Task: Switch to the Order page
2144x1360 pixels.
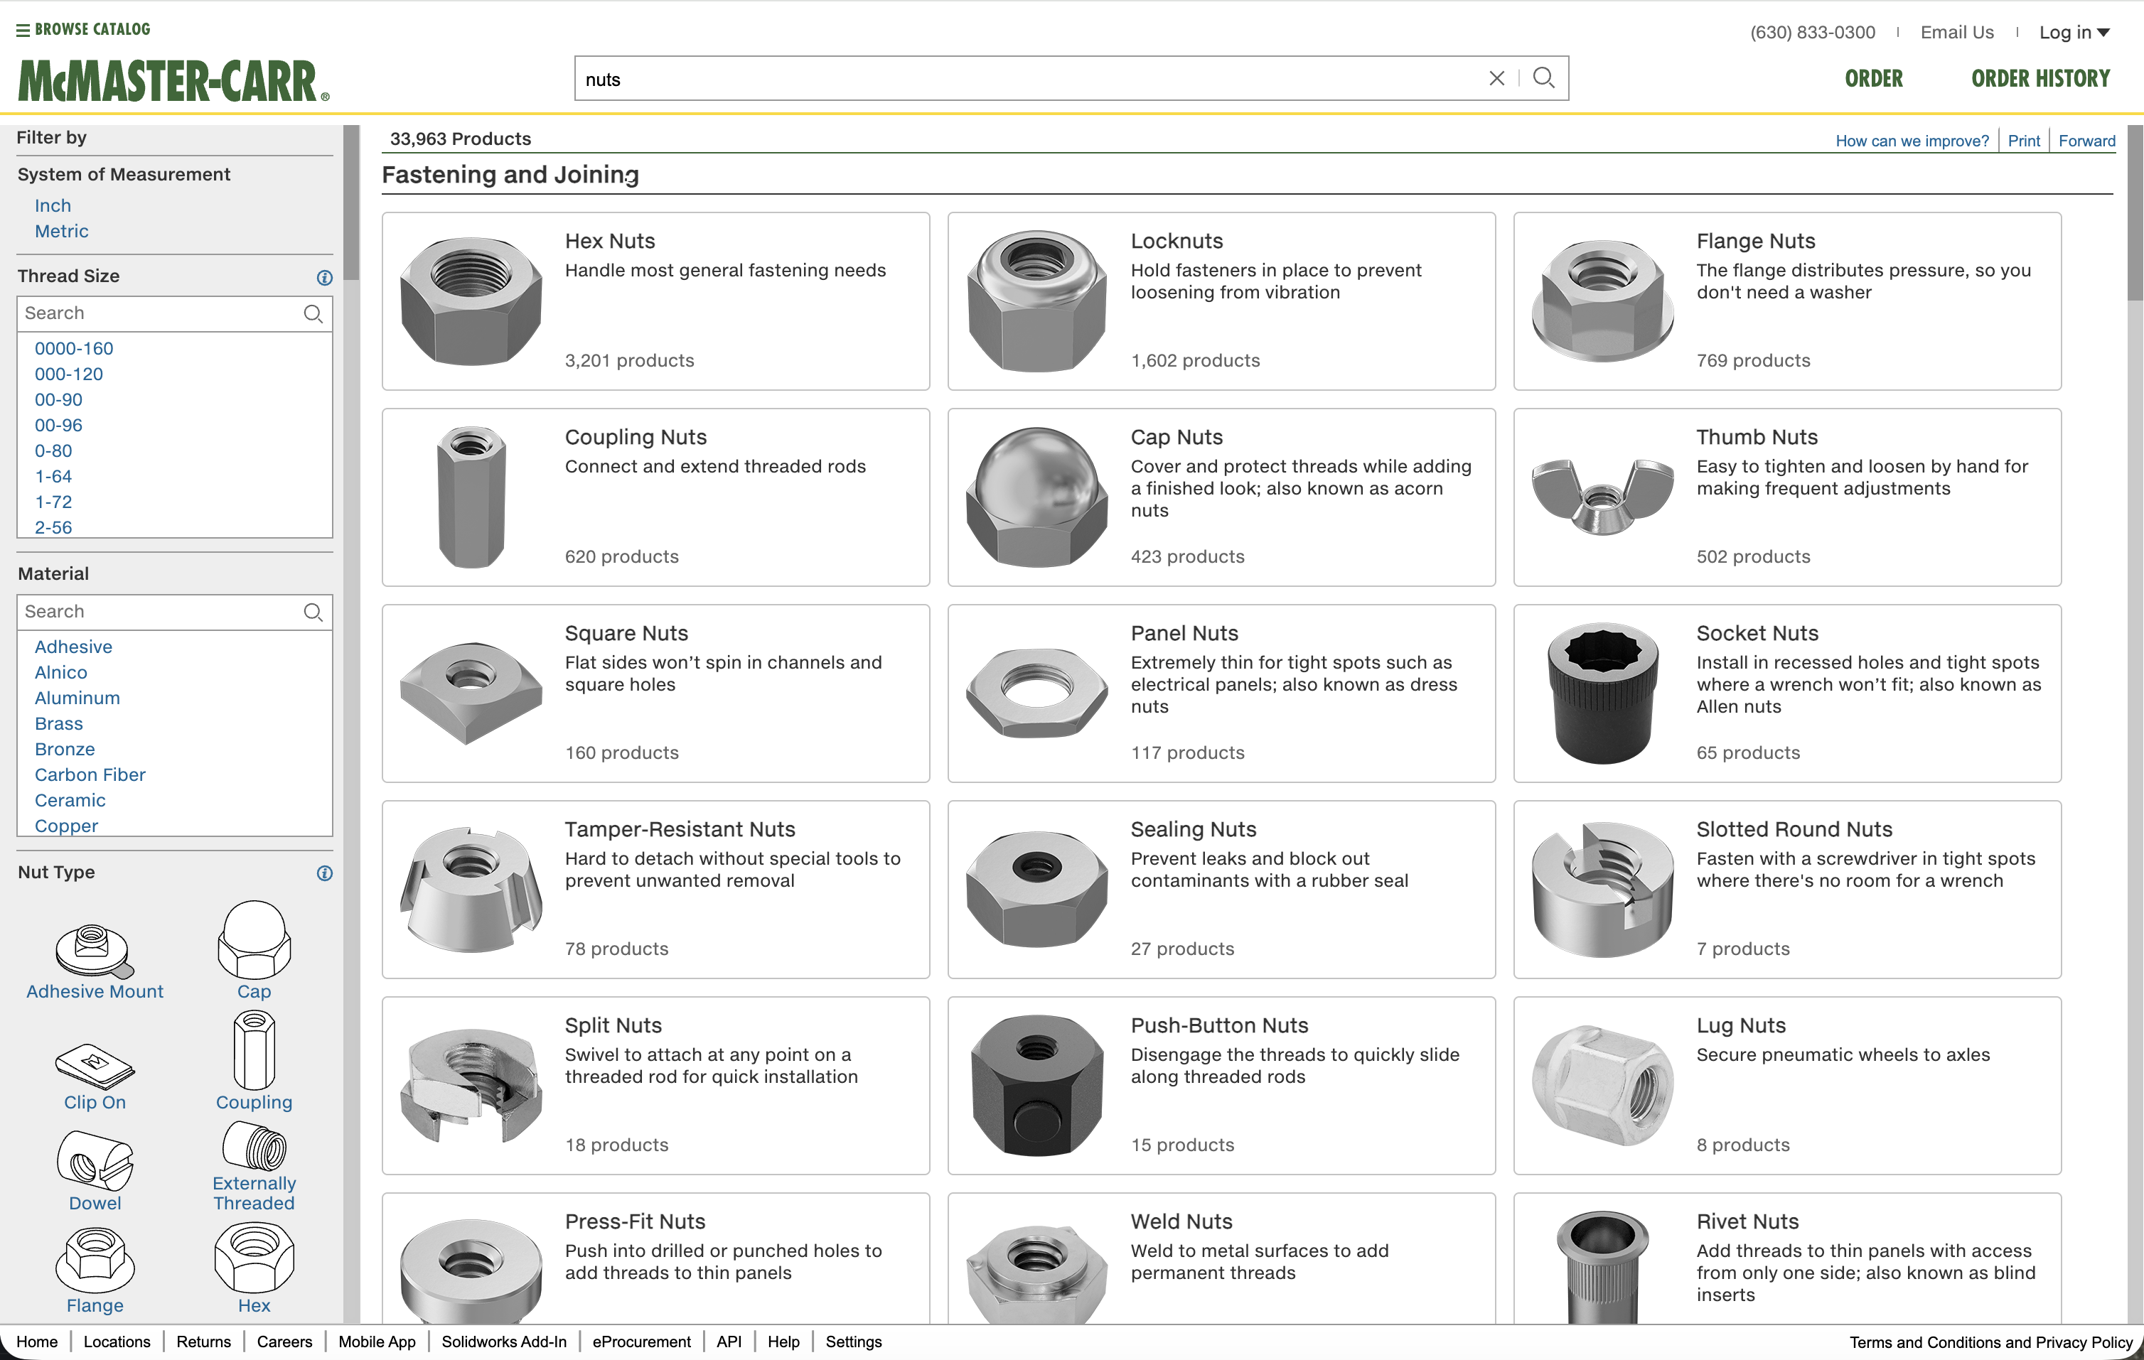Action: [x=1874, y=78]
